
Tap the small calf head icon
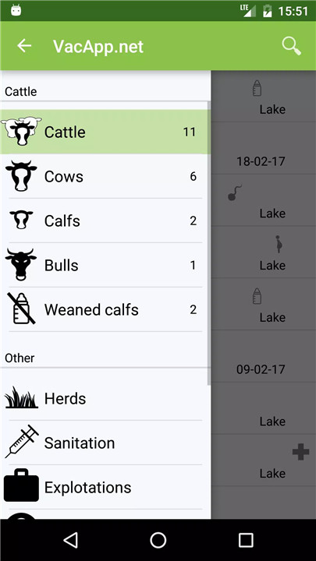pyautogui.click(x=22, y=220)
